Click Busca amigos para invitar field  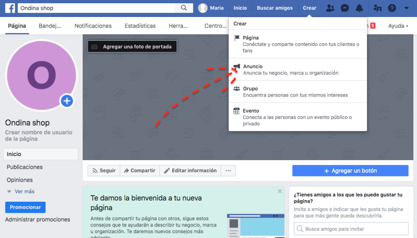click(x=351, y=229)
